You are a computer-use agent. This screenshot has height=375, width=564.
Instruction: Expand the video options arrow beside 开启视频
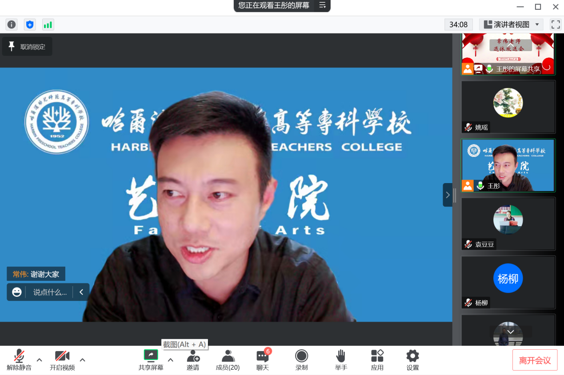pos(82,360)
